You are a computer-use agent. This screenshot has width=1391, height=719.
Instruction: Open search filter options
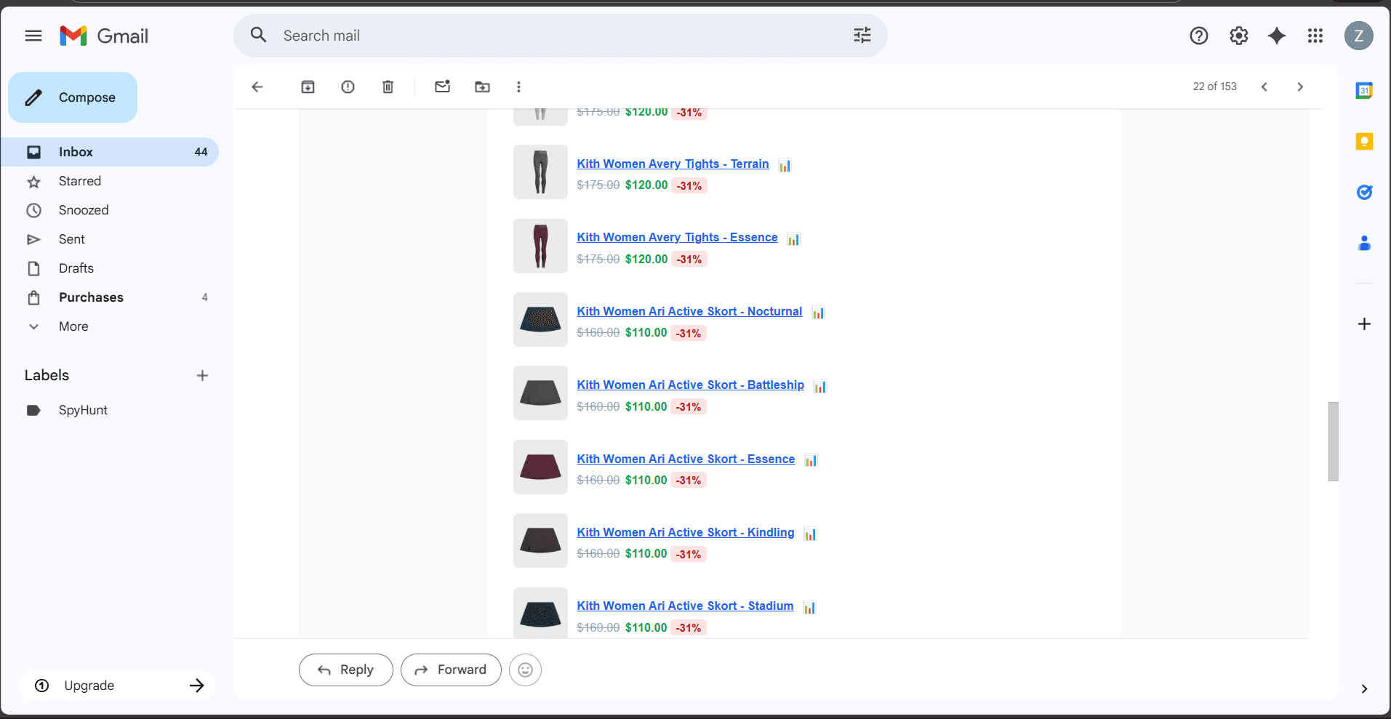(862, 35)
